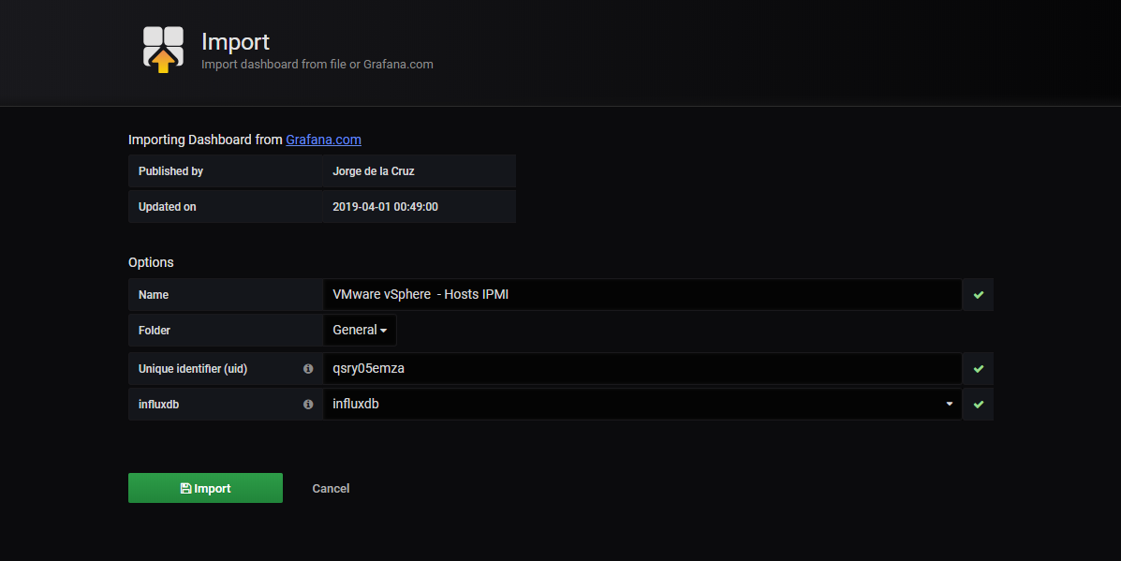Viewport: 1121px width, 561px height.
Task: Click the Folder option label
Action: click(155, 331)
